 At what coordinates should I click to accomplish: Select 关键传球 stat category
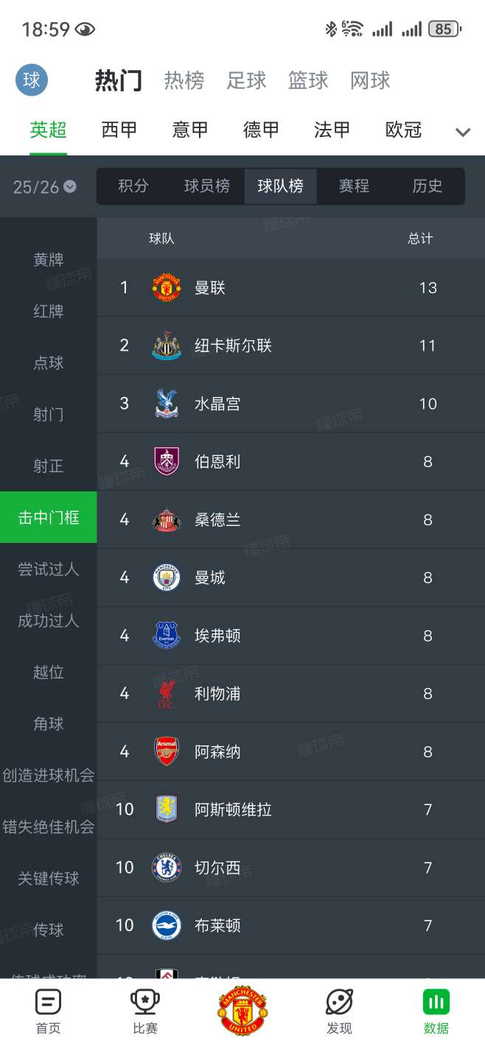(x=49, y=879)
